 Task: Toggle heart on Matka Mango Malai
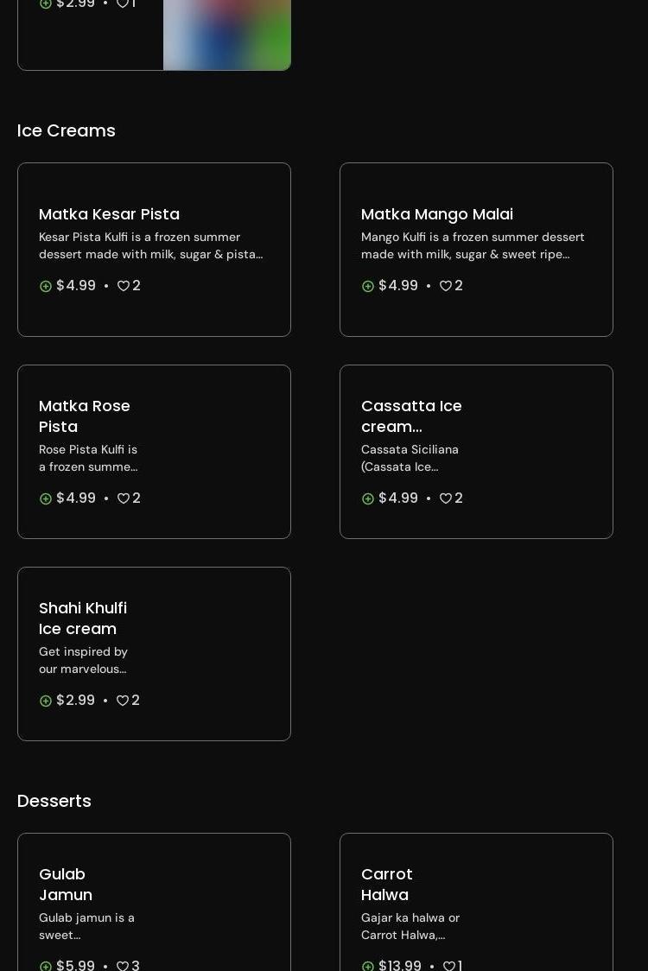coord(446,286)
